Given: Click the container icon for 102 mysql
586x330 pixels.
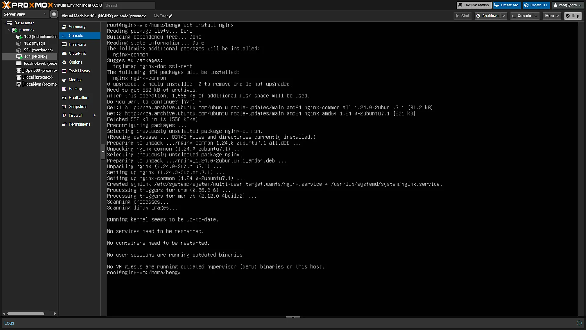Looking at the screenshot, I should point(19,43).
